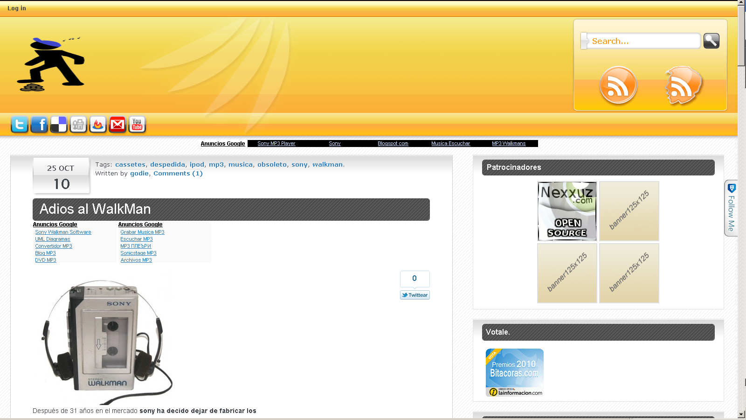
Task: Click the torn-edge RSS feed icon
Action: [684, 85]
